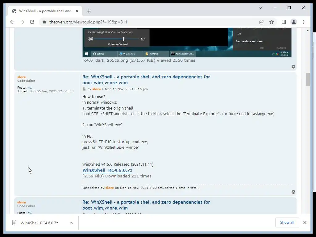Click the 'How to use?' heading text
Screen dimensions: 316x237
(94, 97)
